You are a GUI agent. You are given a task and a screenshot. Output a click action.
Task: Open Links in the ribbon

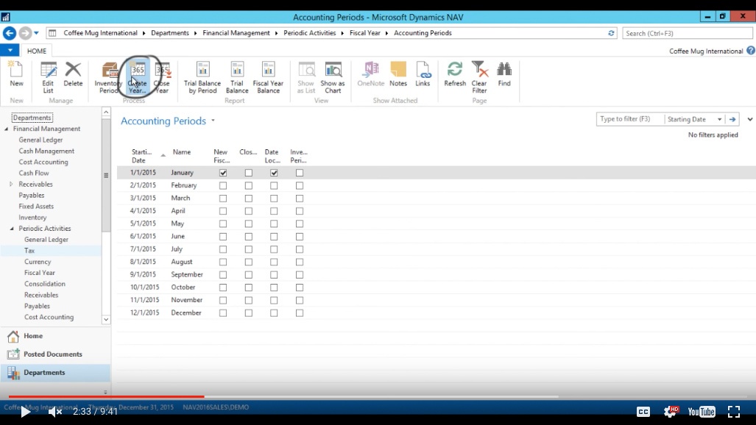pyautogui.click(x=423, y=74)
